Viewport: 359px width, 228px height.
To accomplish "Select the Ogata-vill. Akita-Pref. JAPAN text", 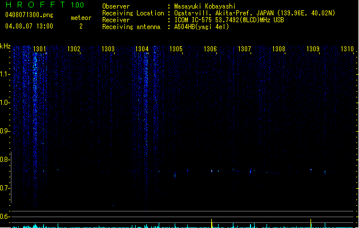I will (224, 13).
